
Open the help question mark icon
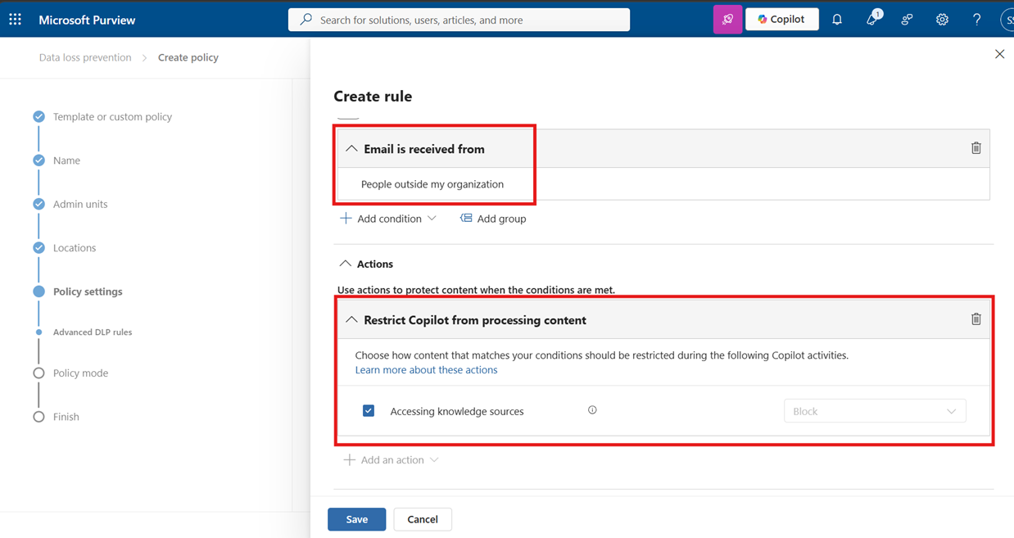tap(976, 20)
